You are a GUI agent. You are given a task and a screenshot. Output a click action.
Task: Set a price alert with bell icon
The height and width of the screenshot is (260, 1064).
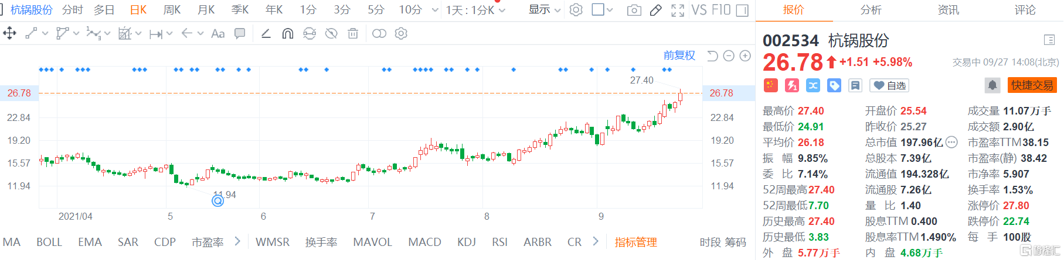992,85
